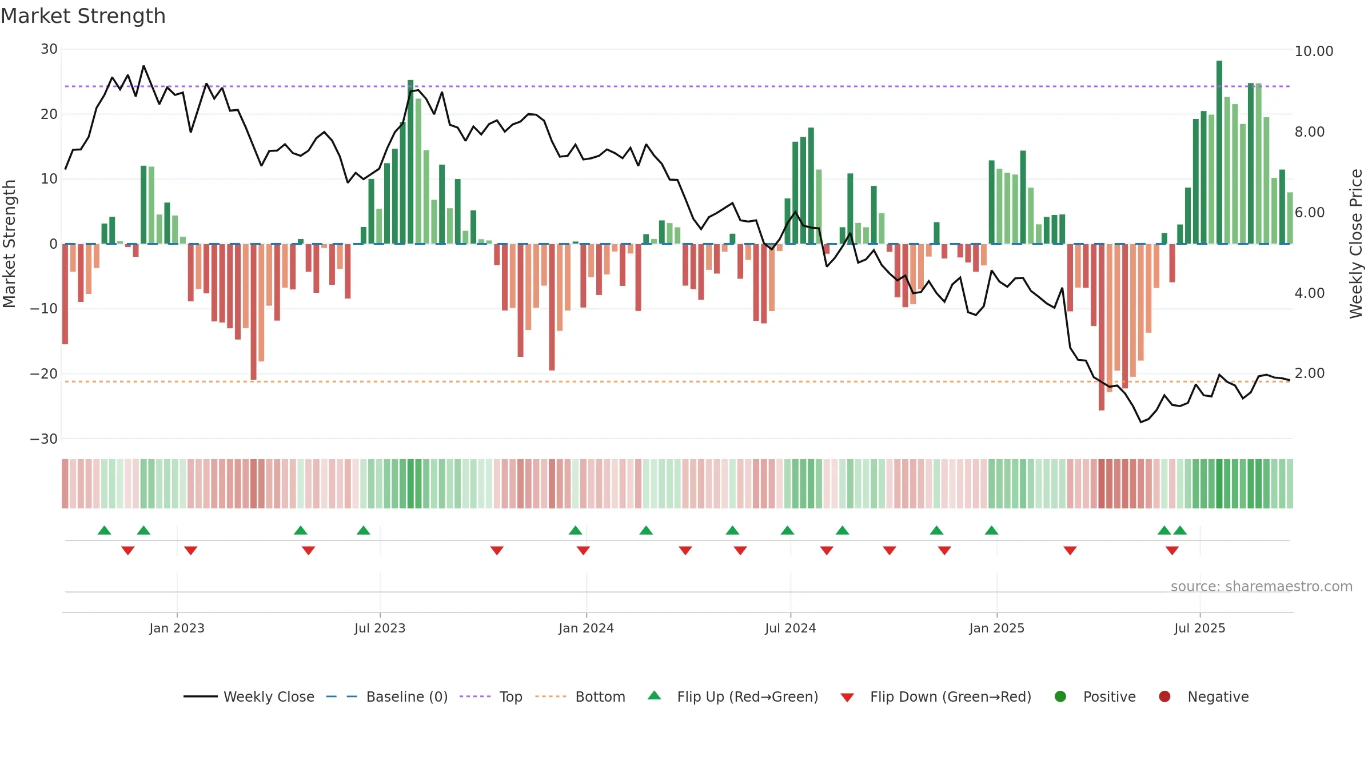Select the Jul 2024 x-axis label
1372x772 pixels.
[791, 628]
